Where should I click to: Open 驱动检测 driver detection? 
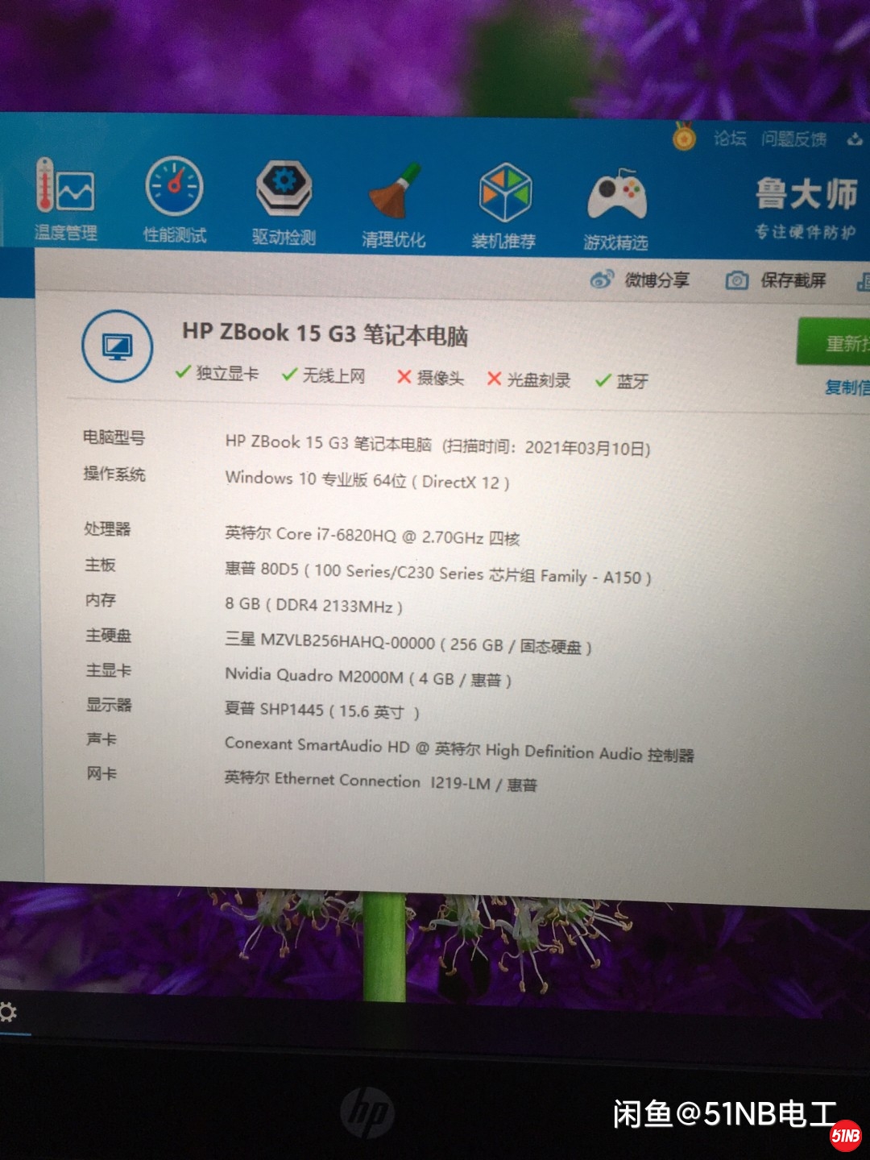coord(284,201)
